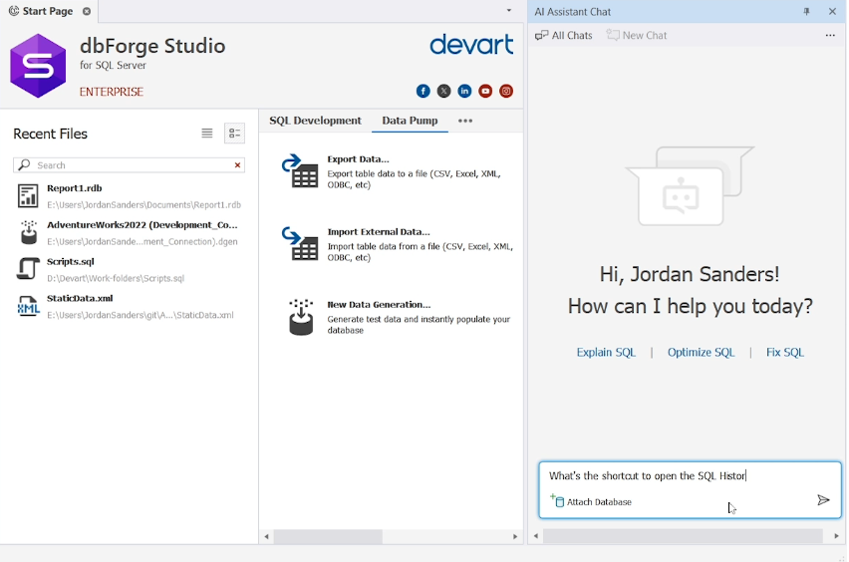Open Devart LinkedIn icon
Image resolution: width=849 pixels, height=562 pixels.
tap(464, 91)
